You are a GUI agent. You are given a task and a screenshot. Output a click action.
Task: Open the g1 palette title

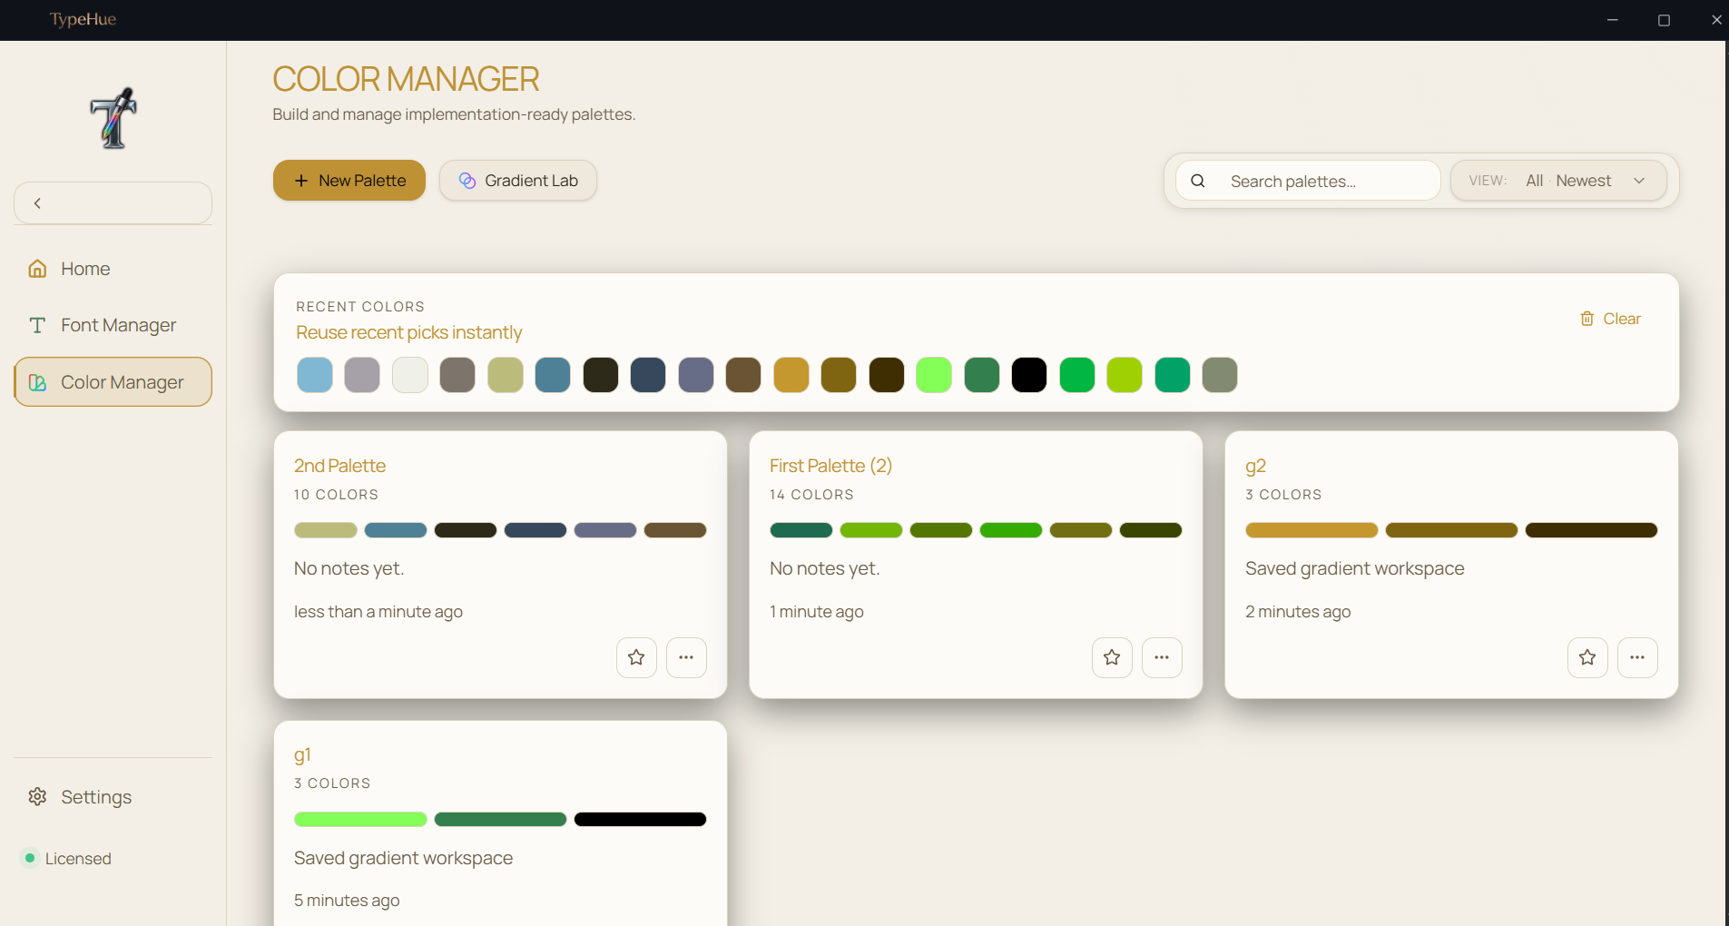(x=302, y=755)
